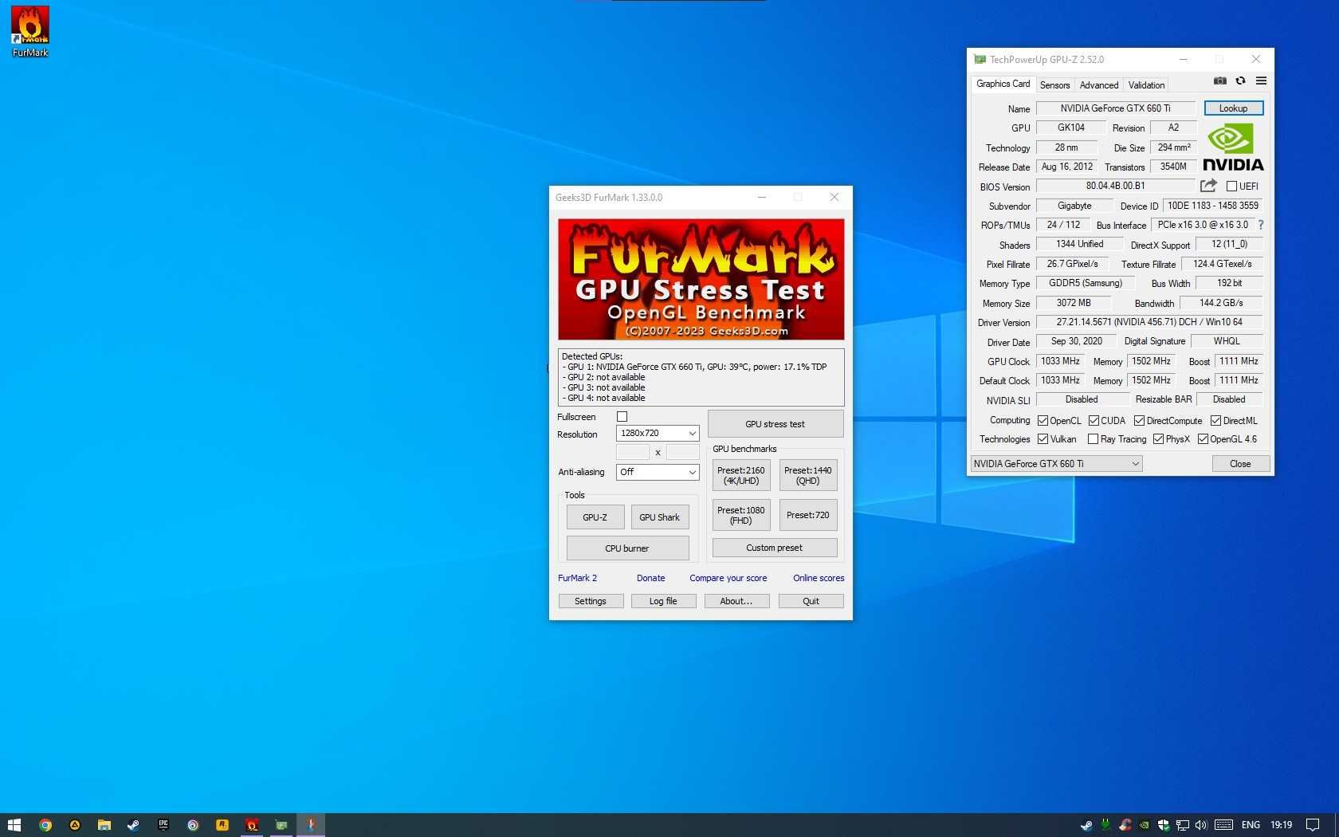Run the Preset:1440 (QHD) benchmark
The width and height of the screenshot is (1339, 837).
(807, 476)
